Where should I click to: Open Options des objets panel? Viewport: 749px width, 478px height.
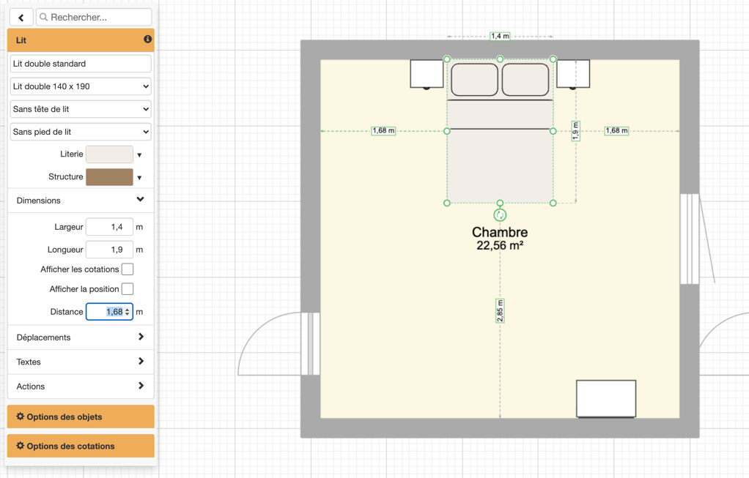click(81, 417)
